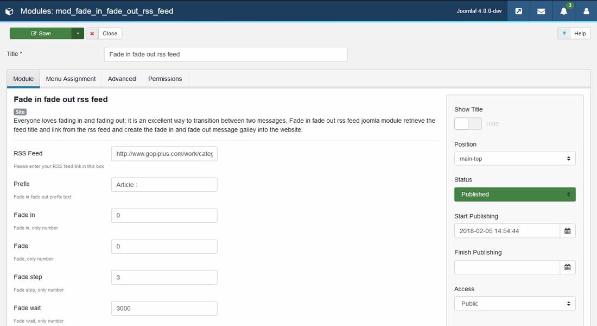597x326 pixels.
Task: Switch to the Permissions tab
Action: coord(165,79)
